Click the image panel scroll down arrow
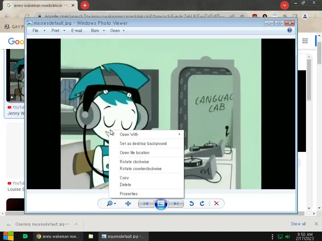This screenshot has width=322, height=241. coord(309,208)
